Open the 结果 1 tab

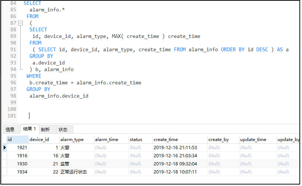coord(29,129)
